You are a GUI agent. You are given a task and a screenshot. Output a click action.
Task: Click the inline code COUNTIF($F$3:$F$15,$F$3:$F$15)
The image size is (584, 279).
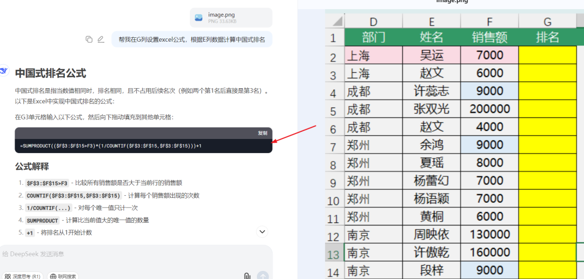[x=74, y=195]
